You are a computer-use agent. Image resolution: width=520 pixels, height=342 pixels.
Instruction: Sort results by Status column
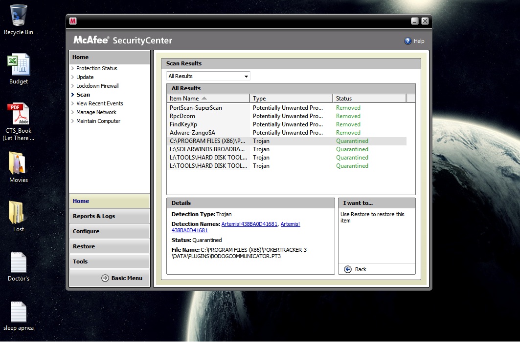point(369,99)
